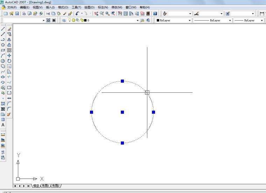Open the 文件(F) menu
This screenshot has height=193, width=266.
tap(12, 7)
